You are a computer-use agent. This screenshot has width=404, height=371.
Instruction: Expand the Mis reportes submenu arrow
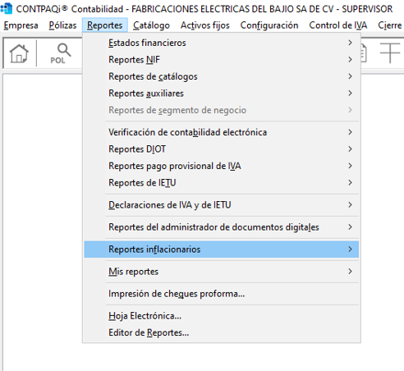coord(350,272)
